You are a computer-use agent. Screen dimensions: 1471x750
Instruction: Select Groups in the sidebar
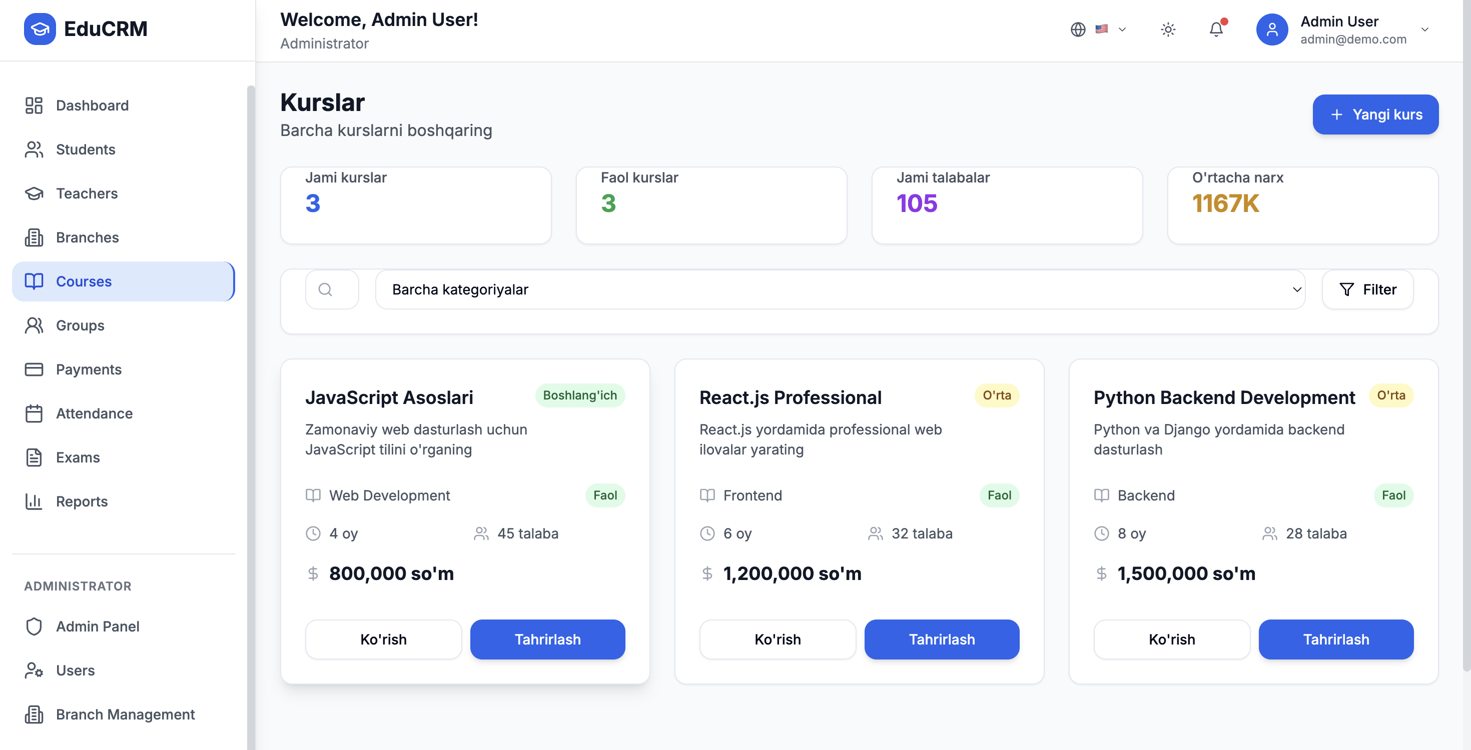[80, 325]
